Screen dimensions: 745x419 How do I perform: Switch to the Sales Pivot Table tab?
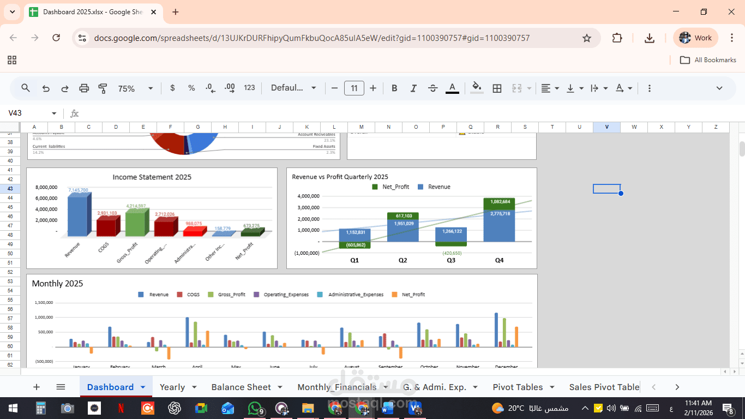pos(604,387)
